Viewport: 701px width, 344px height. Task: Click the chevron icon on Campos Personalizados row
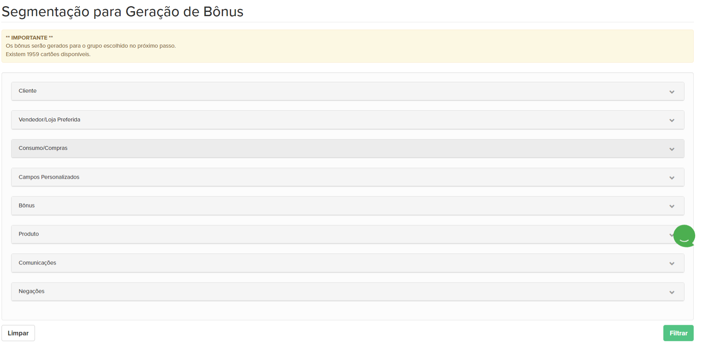(671, 178)
